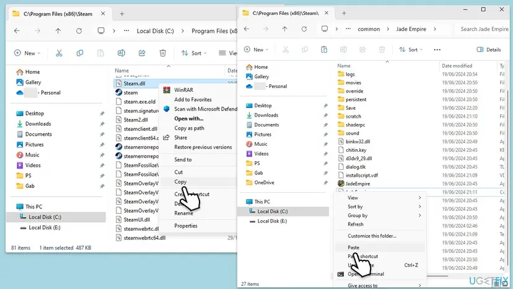Click breadcrumb overflow dots in left address bar
513x289 pixels.
pos(126,31)
